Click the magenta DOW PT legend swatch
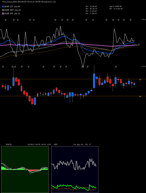 point(3,14)
